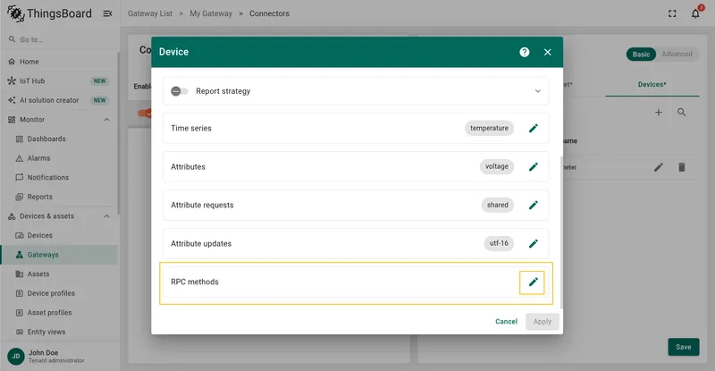
Task: Open Dashboards in the sidebar
Action: click(x=59, y=139)
